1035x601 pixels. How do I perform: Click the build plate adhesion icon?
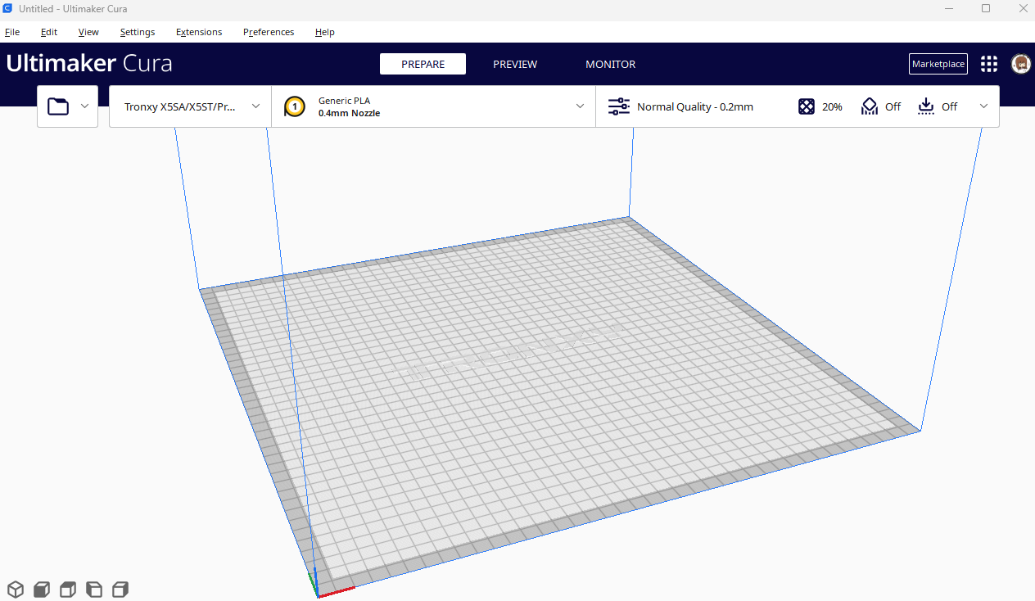(x=925, y=106)
